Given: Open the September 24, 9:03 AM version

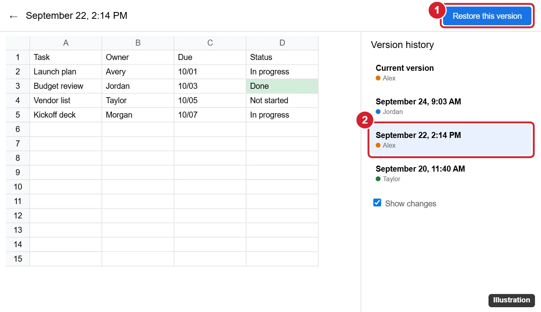Looking at the screenshot, I should pyautogui.click(x=451, y=106).
